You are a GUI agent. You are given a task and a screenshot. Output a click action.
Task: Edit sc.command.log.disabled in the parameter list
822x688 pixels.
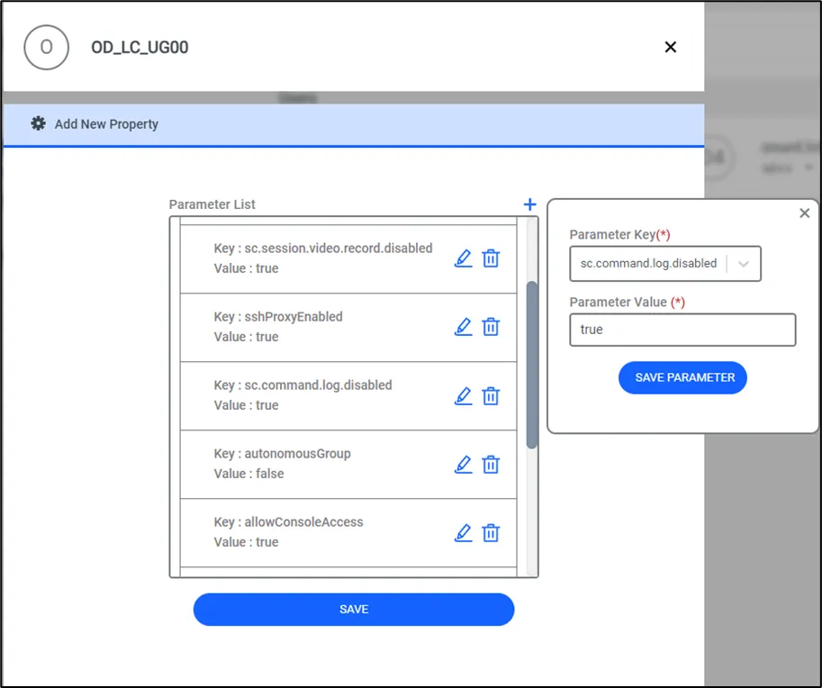coord(464,396)
